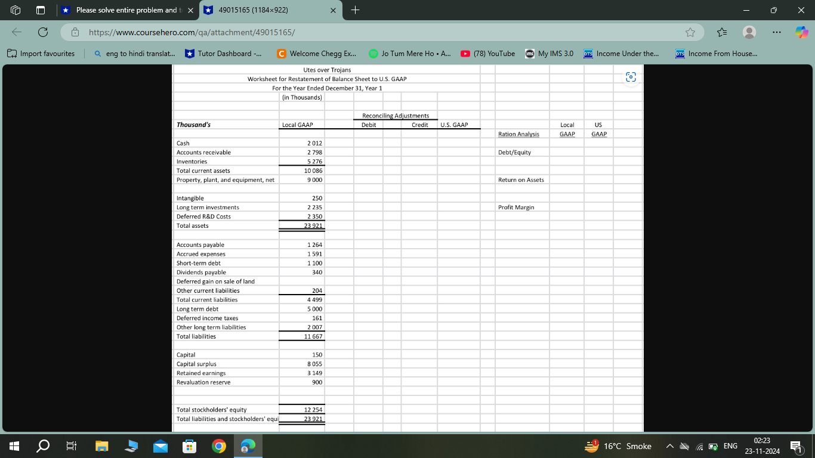The height and width of the screenshot is (458, 815).
Task: Click the 'Retained earnings' row label
Action: 201,373
